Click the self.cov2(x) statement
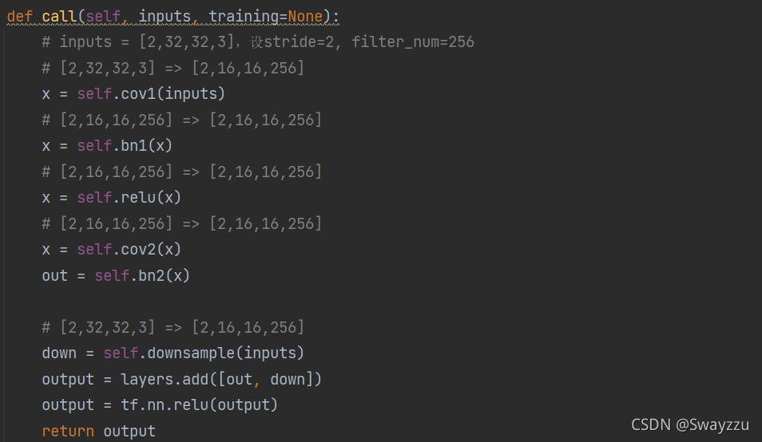 coord(129,250)
